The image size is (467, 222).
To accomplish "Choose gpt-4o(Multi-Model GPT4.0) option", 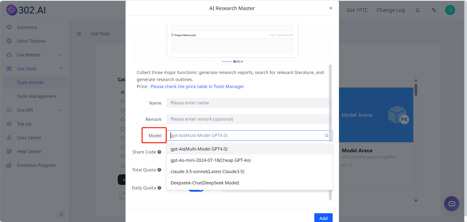I will [x=249, y=149].
